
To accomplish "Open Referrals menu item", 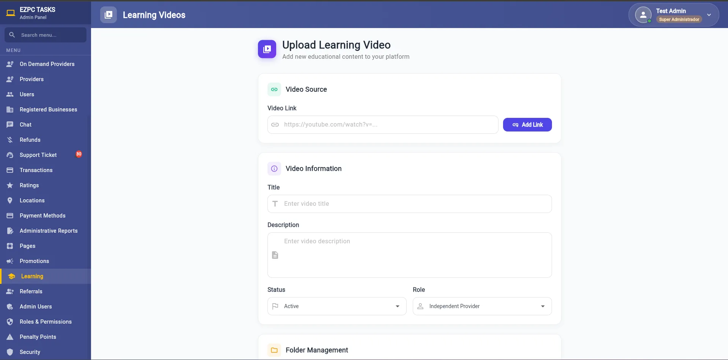I will pyautogui.click(x=46, y=291).
